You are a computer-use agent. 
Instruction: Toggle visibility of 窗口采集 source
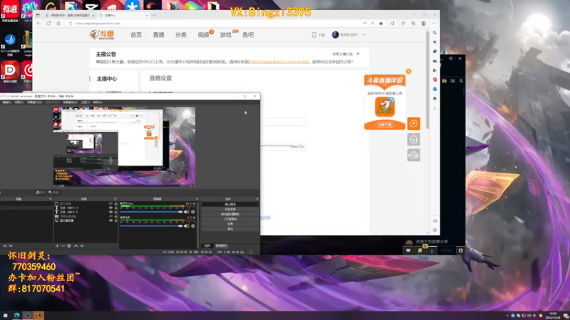tap(110, 203)
